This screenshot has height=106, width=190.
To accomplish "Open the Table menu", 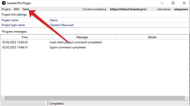I will [x=26, y=9].
